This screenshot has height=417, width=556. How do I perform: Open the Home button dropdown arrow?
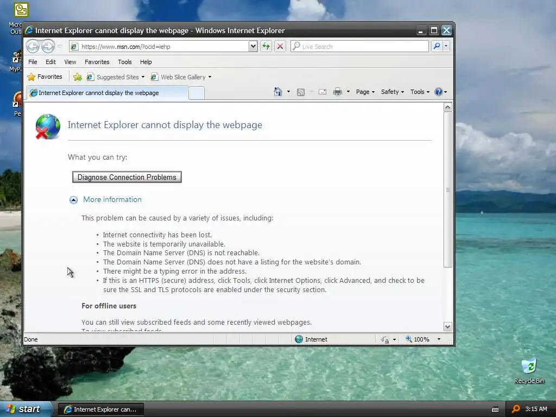[x=288, y=92]
